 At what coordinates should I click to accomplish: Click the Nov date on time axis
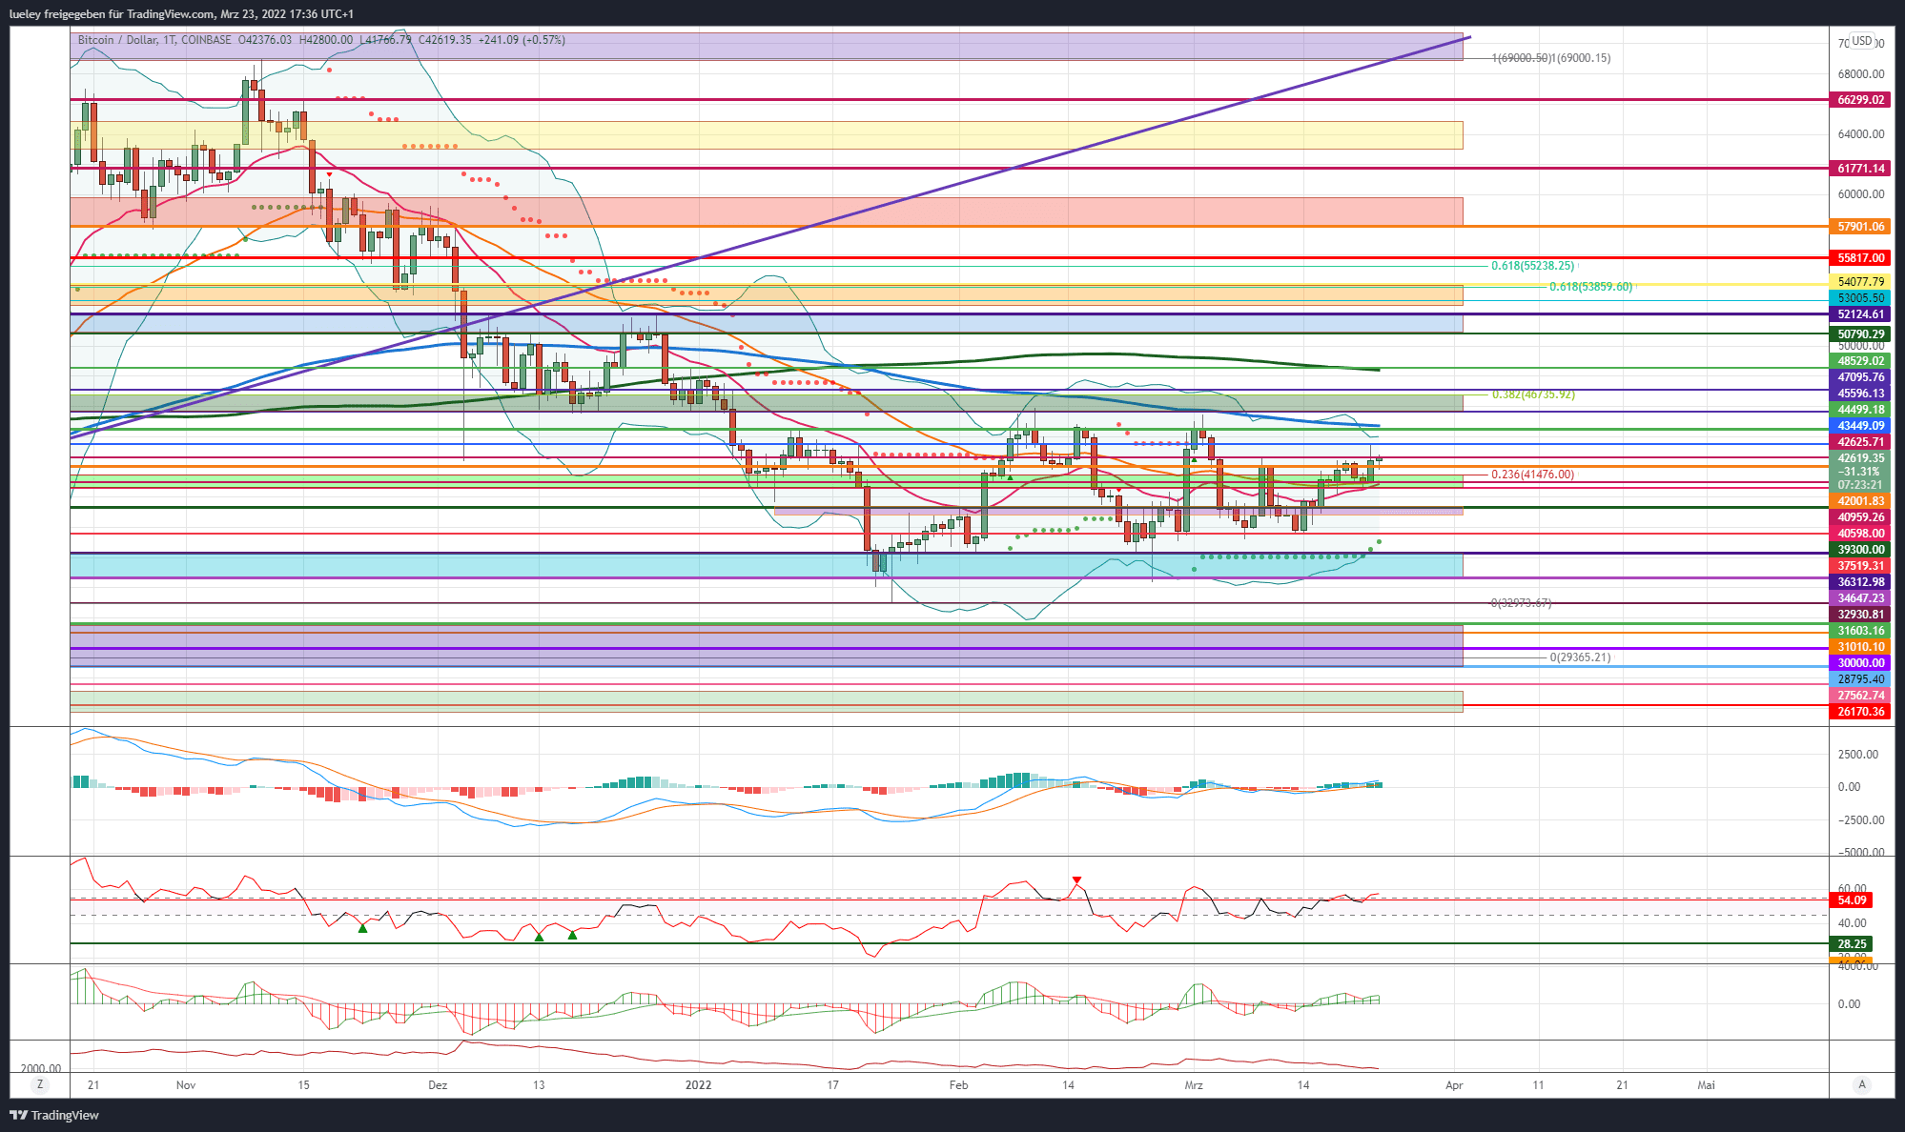(x=186, y=1085)
